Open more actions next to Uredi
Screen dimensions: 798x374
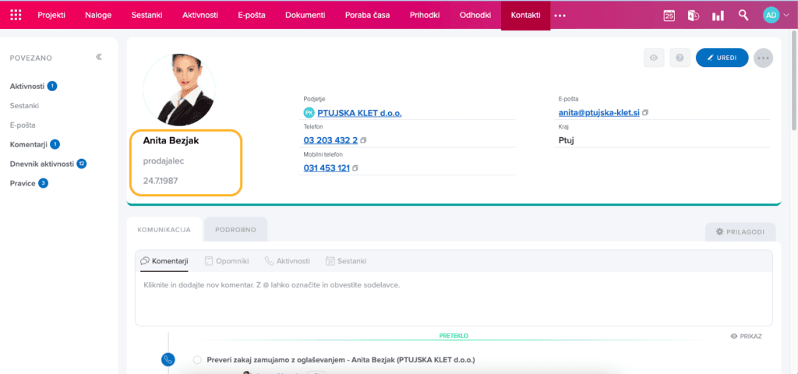[763, 58]
